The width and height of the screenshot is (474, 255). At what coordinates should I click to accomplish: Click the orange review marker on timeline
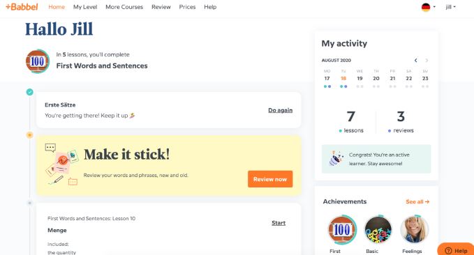29,135
